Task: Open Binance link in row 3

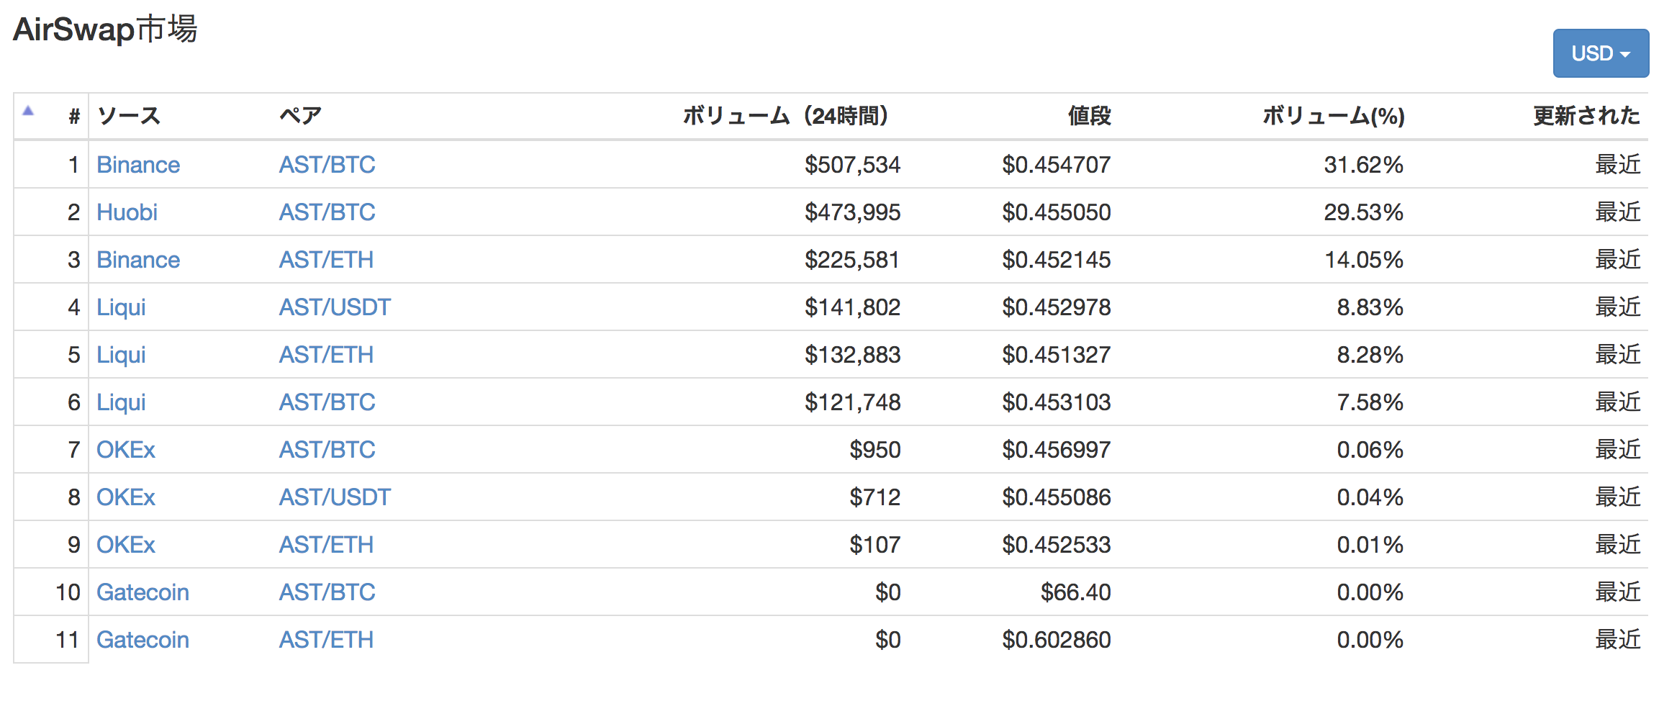Action: (138, 260)
